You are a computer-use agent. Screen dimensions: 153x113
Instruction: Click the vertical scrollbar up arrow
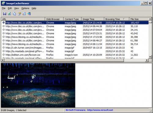[150, 19]
